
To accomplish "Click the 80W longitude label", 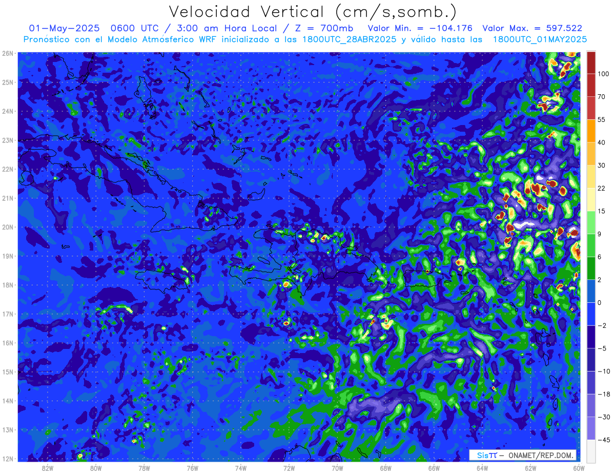I will pyautogui.click(x=96, y=468).
